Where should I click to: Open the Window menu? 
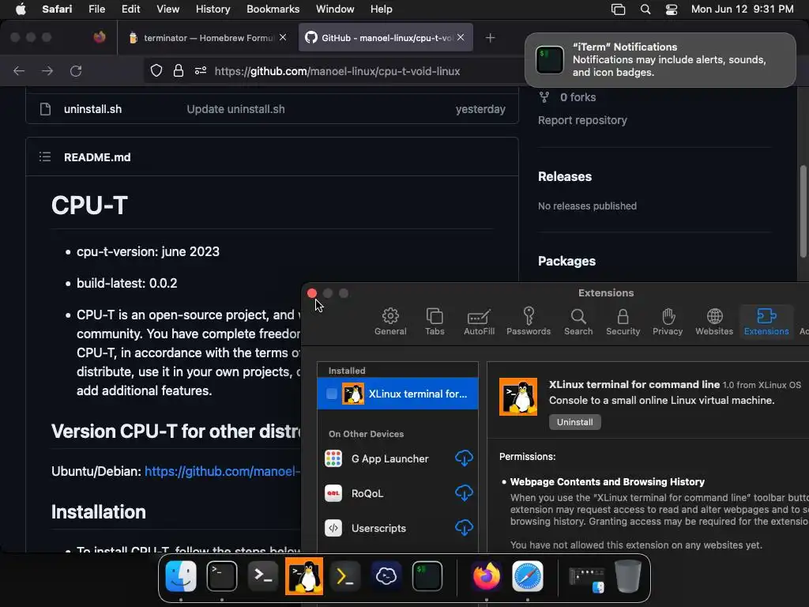point(335,9)
